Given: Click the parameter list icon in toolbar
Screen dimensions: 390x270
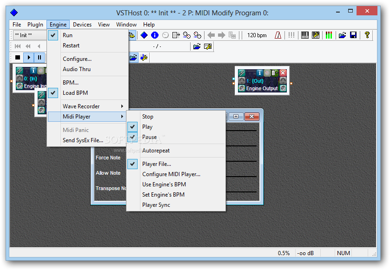Looking at the screenshot, I should [x=176, y=35].
